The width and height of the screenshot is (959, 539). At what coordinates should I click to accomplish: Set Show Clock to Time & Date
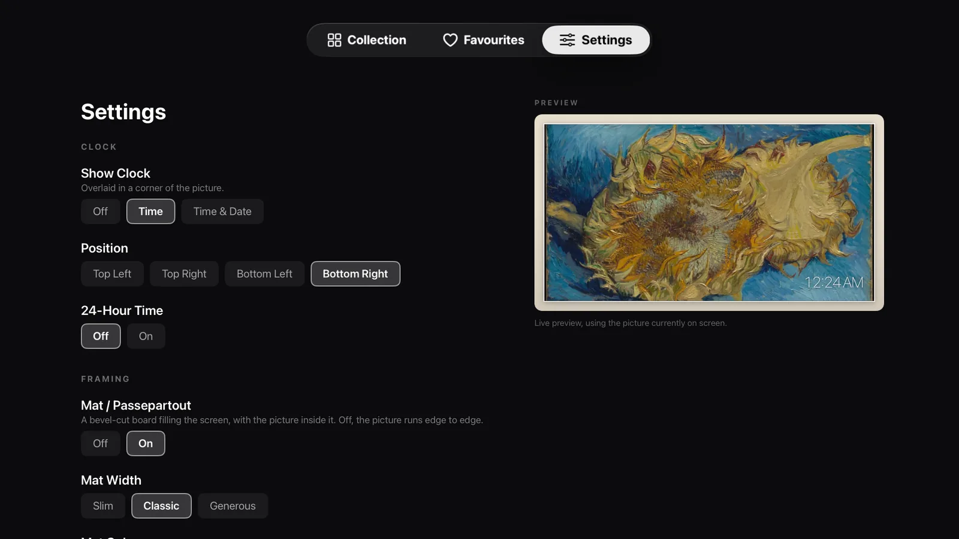click(222, 211)
